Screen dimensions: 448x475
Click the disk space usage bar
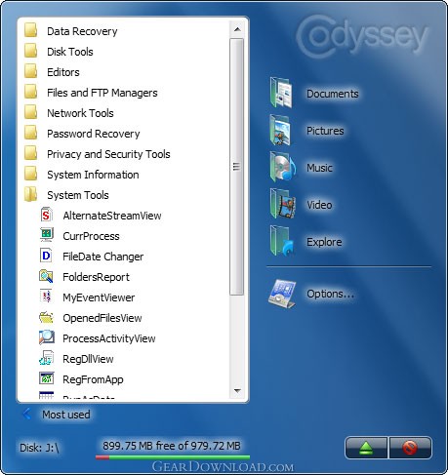(173, 457)
